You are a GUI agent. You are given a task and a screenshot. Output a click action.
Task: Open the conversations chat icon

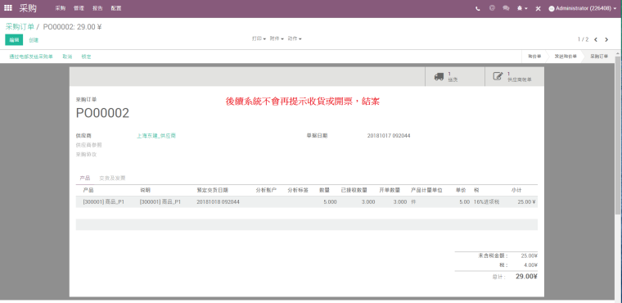coord(506,8)
